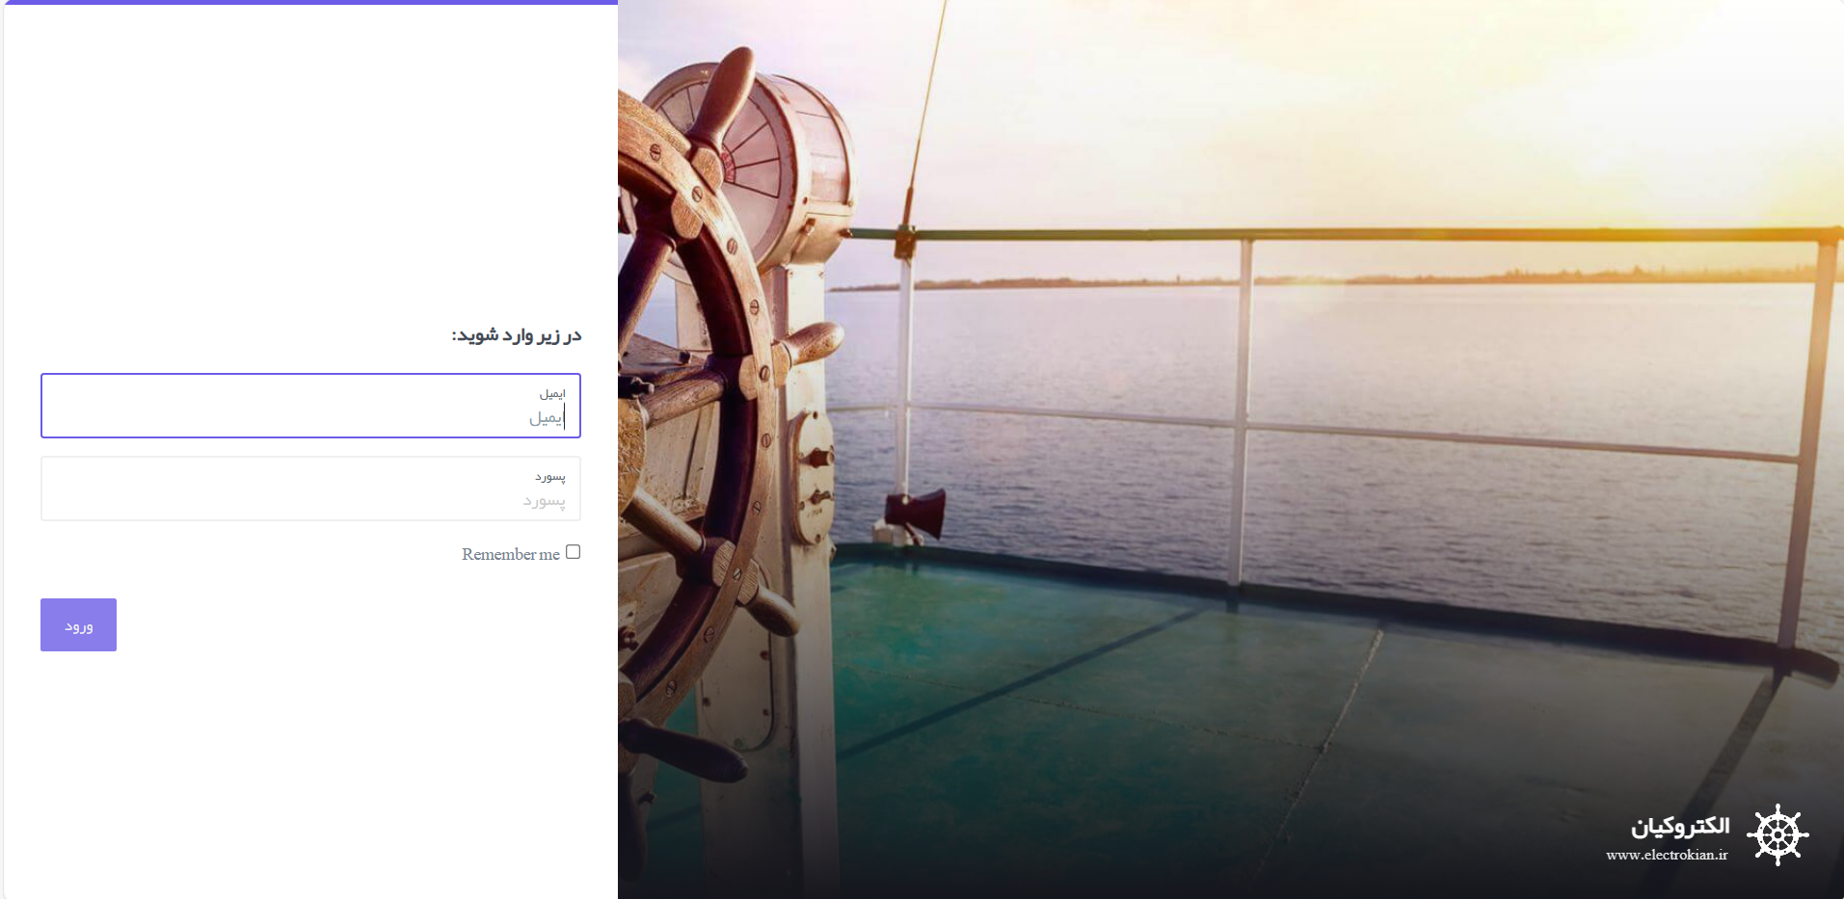Click the Remember me label text
Image resolution: width=1844 pixels, height=899 pixels.
tap(511, 554)
